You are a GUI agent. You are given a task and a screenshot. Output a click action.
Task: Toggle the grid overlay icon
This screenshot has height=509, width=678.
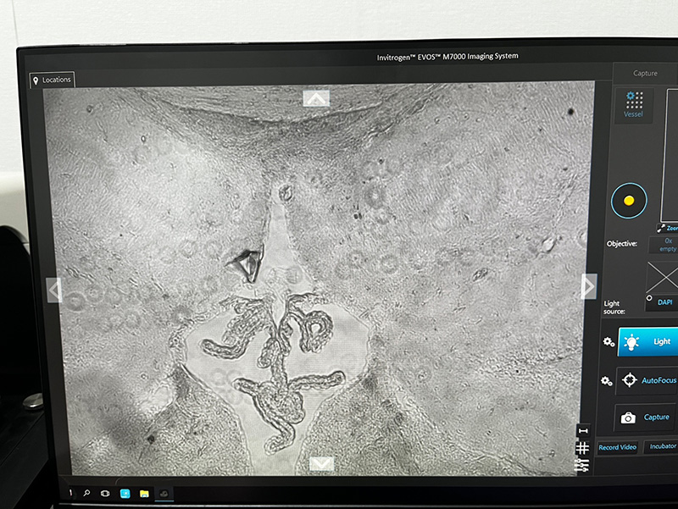(x=582, y=448)
